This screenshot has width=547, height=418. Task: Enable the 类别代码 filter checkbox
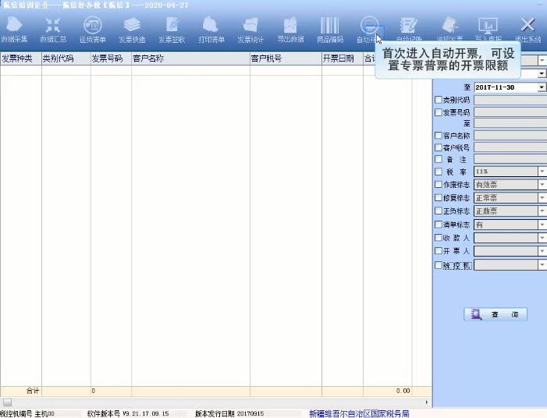tap(439, 100)
